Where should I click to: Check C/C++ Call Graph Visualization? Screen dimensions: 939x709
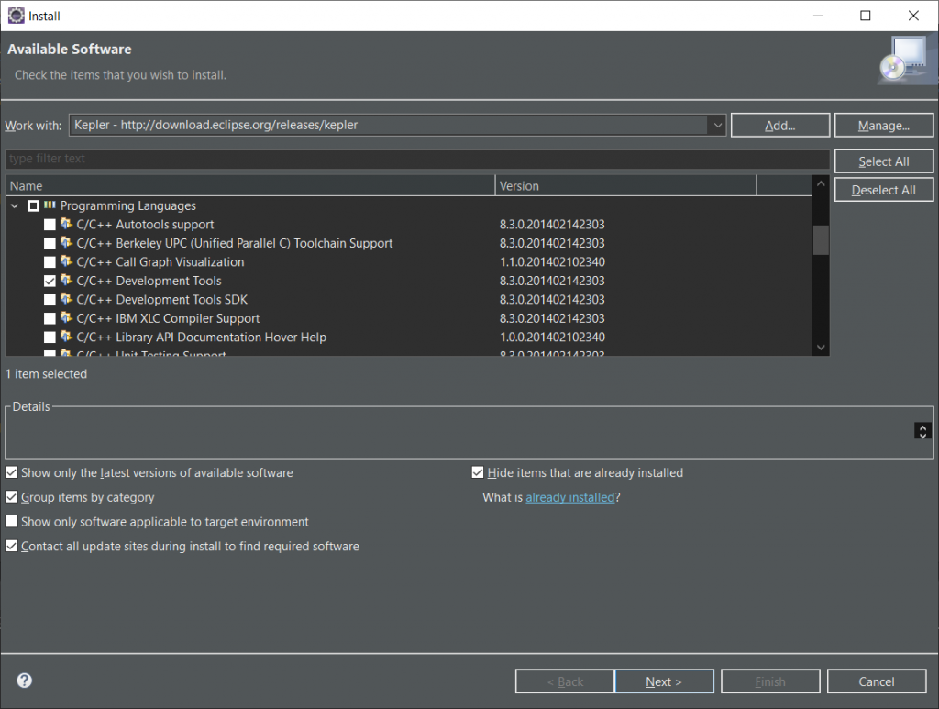click(50, 262)
